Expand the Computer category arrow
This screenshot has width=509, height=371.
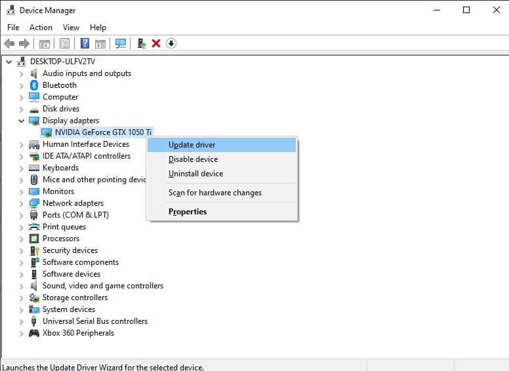coord(22,97)
